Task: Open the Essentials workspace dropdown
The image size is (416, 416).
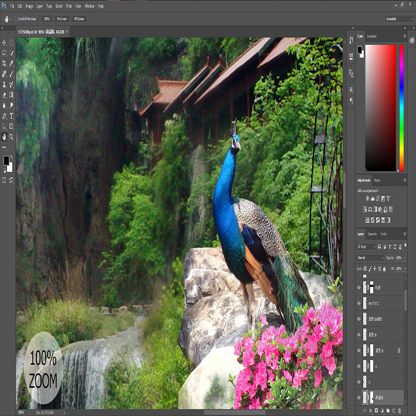Action: [400, 19]
